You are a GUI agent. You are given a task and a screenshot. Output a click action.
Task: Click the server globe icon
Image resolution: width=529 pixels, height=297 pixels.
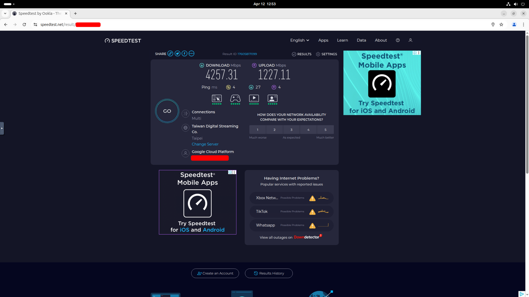click(x=185, y=128)
